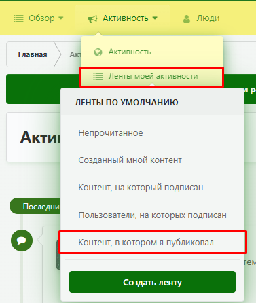Click the list icon beside Ленты моей активности
This screenshot has width=256, height=303.
point(98,76)
